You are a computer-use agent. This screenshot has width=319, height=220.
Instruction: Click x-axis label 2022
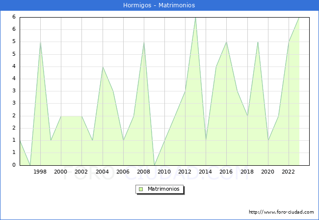(288, 172)
